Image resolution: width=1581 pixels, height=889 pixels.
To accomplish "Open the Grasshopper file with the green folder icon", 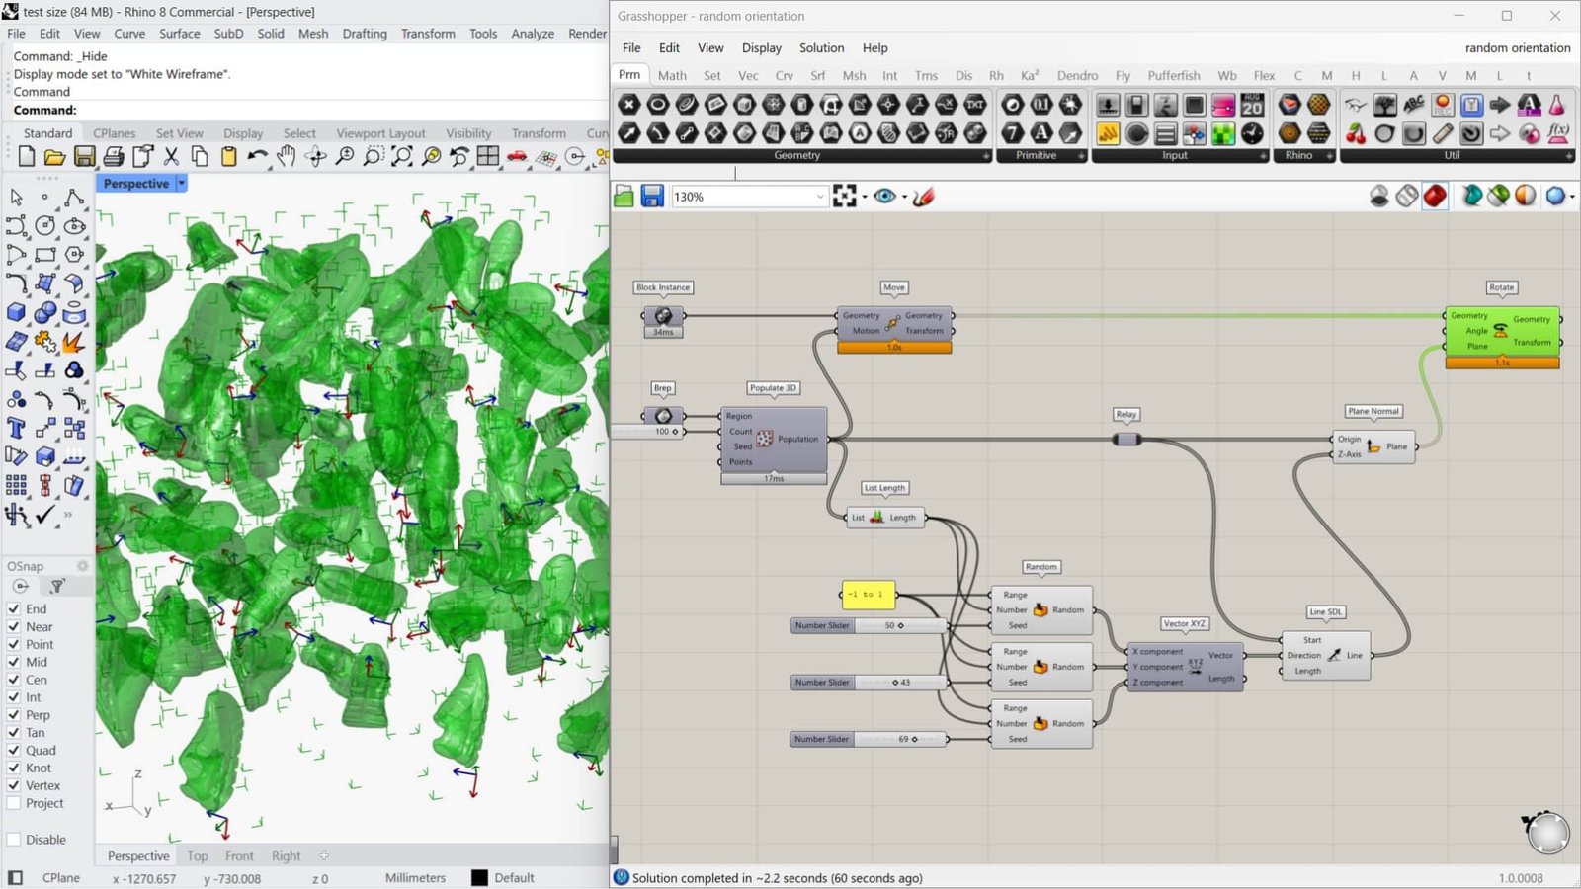I will 624,197.
